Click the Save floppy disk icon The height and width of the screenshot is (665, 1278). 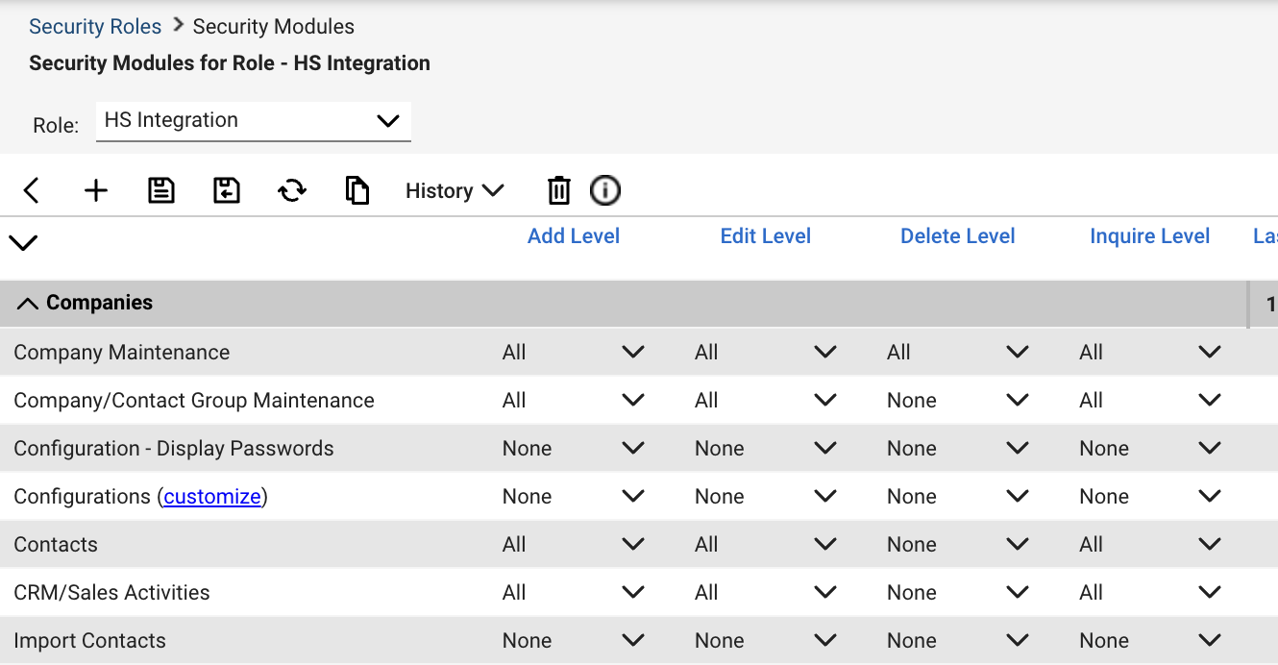tap(161, 190)
